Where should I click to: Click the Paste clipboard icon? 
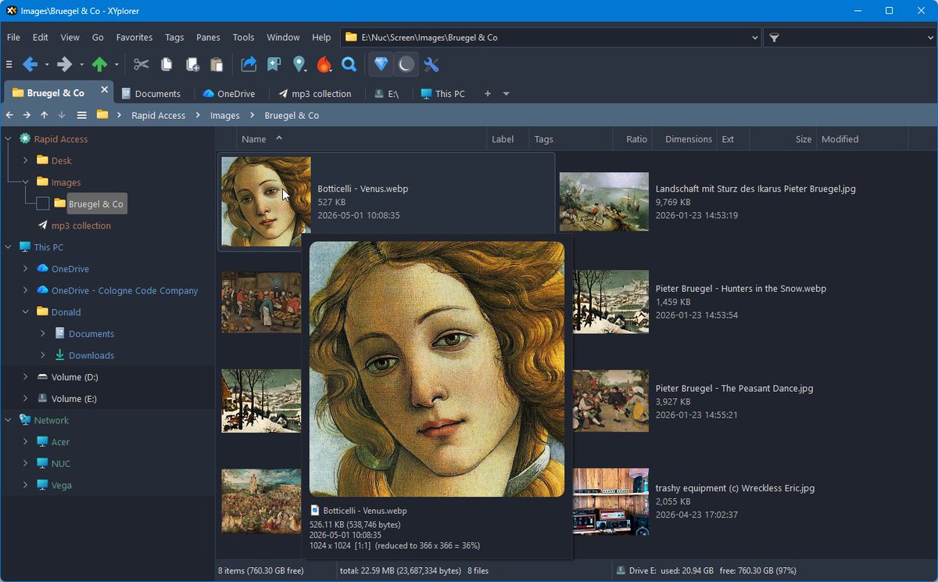(x=217, y=64)
